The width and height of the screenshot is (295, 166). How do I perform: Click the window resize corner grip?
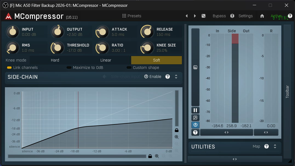[290, 161]
